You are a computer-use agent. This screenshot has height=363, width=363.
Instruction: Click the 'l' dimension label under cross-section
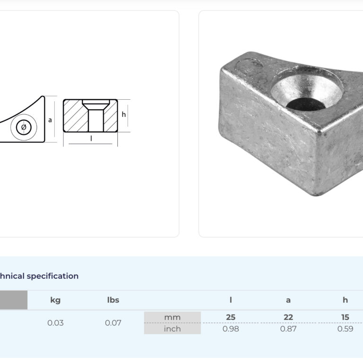tap(91, 138)
